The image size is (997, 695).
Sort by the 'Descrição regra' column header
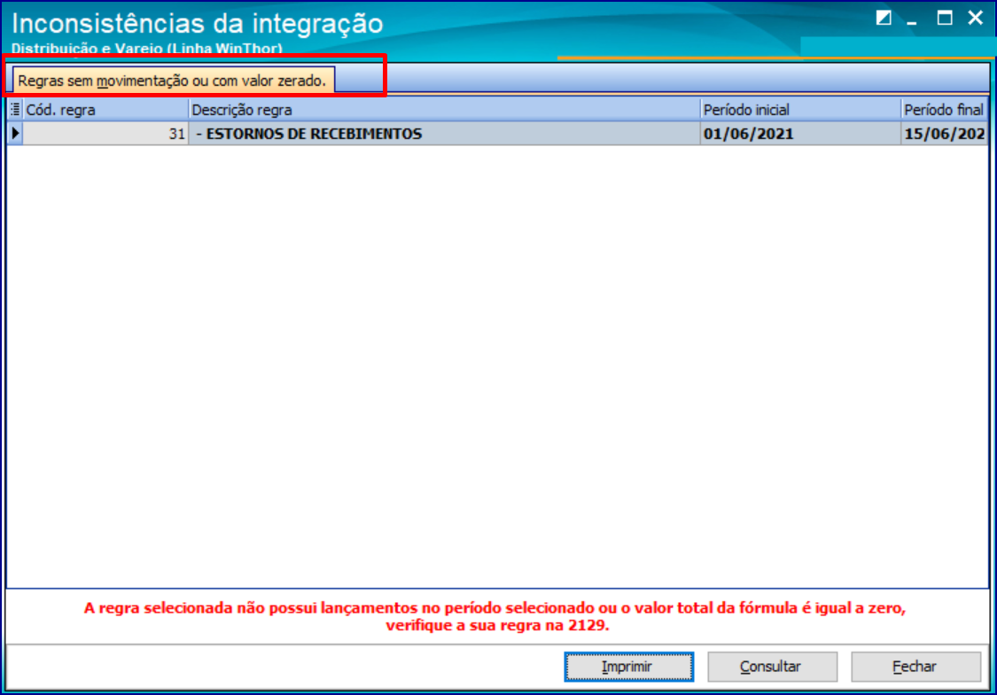pos(444,109)
